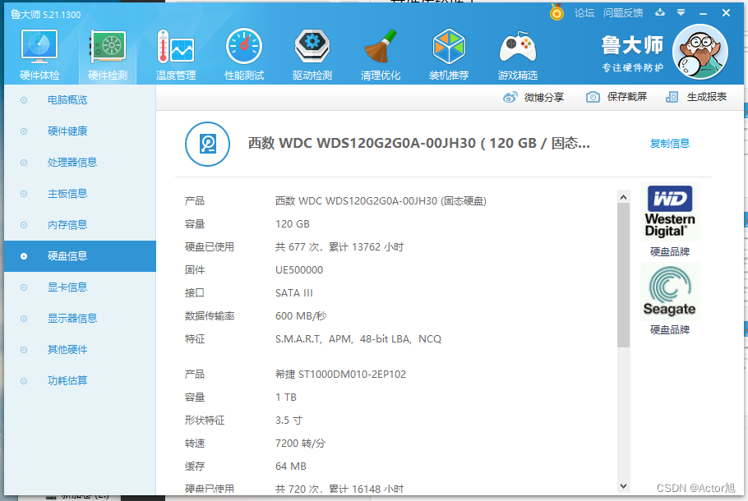The height and width of the screenshot is (501, 748).
Task: Click the download tray icon in title bar
Action: (x=660, y=12)
